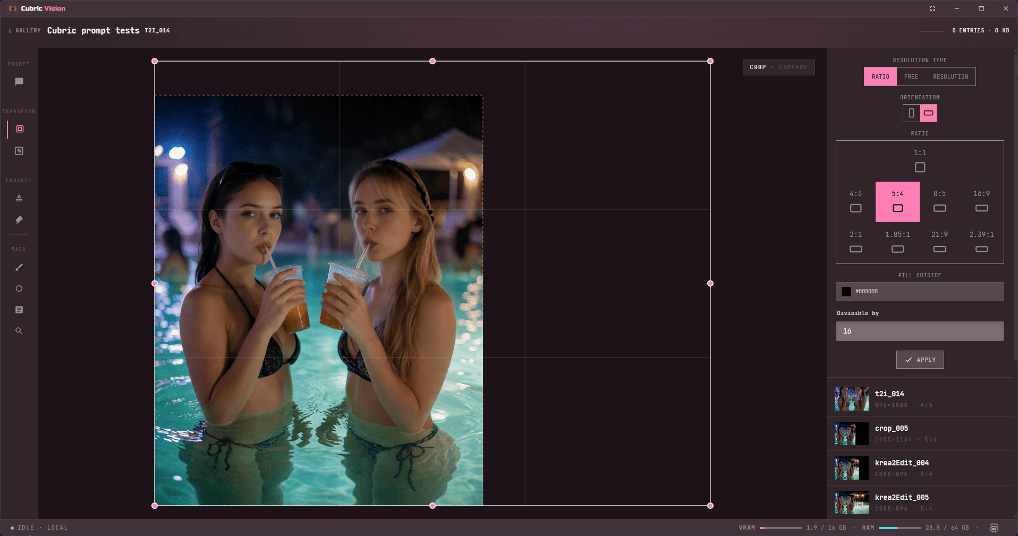The height and width of the screenshot is (536, 1018).
Task: Open the krea2Edit_004 history entry
Action: 920,468
